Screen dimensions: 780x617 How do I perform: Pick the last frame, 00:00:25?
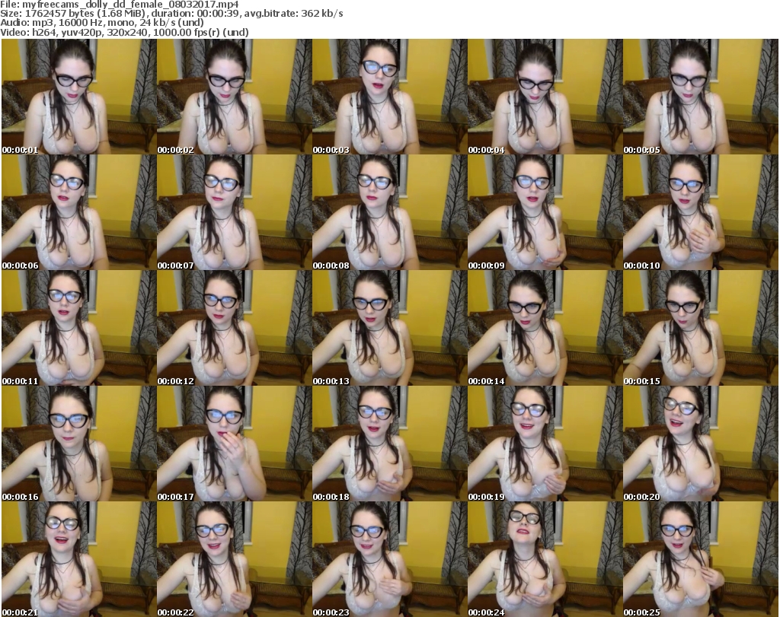[701, 559]
